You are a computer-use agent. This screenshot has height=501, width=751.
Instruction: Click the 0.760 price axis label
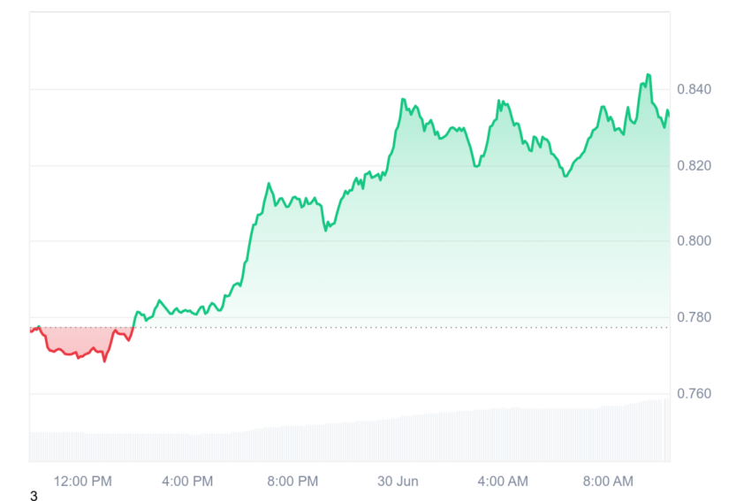tap(694, 394)
